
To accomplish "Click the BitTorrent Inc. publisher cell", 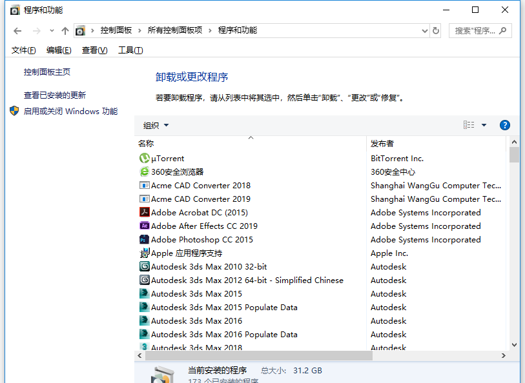I will point(397,159).
